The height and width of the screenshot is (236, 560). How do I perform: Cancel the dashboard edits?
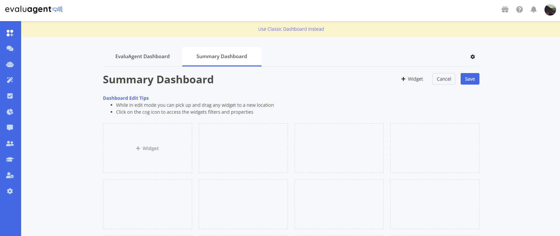[x=444, y=79]
